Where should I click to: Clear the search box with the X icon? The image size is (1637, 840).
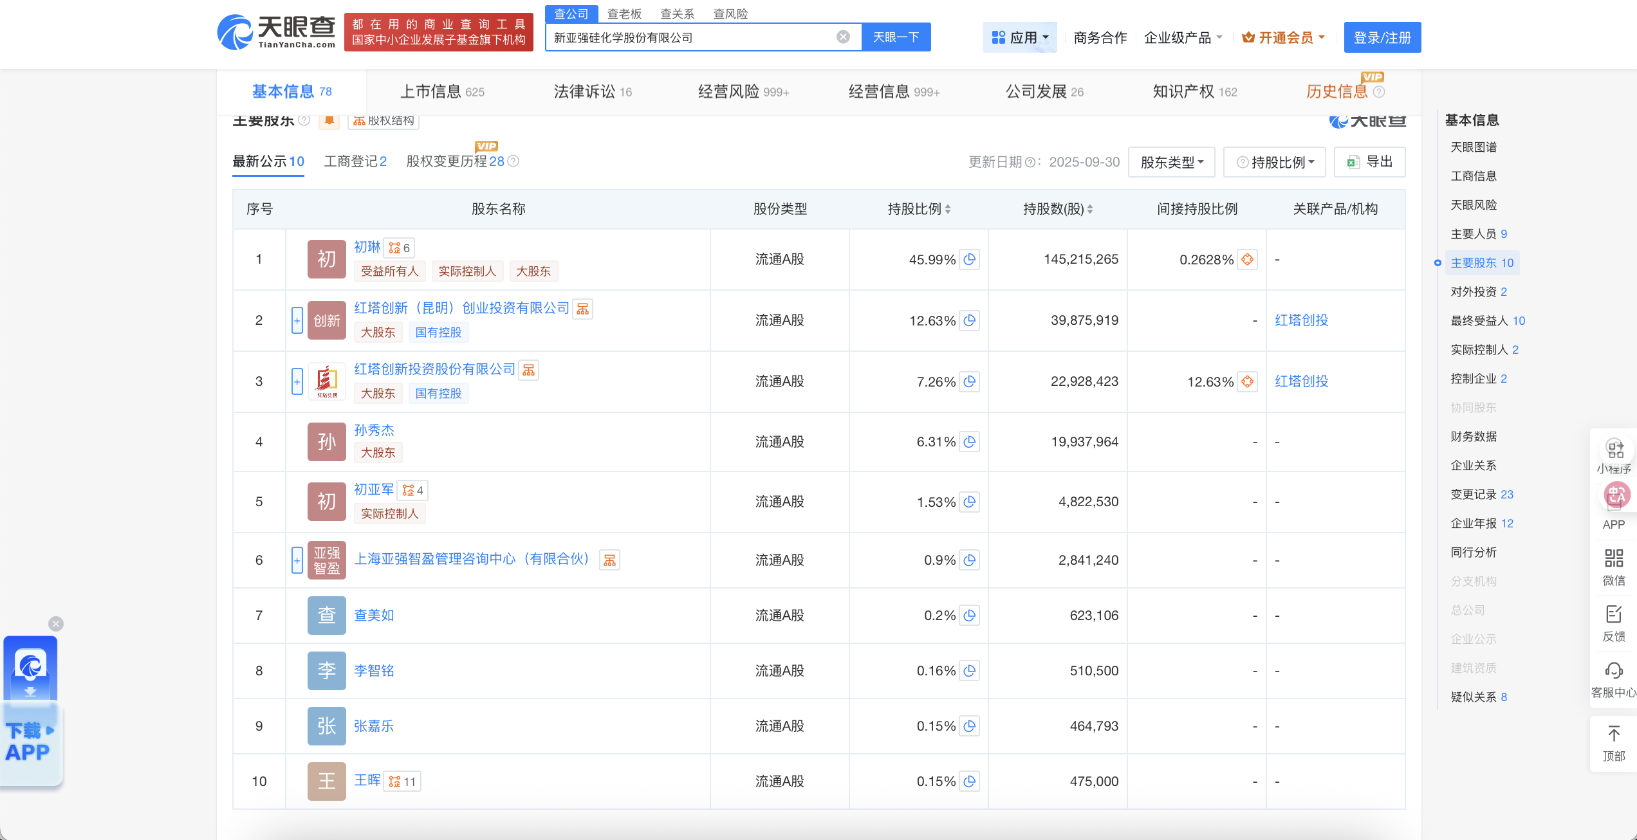click(x=843, y=37)
